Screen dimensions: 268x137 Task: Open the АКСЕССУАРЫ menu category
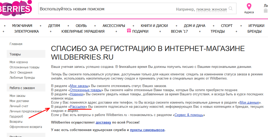click(114, 26)
